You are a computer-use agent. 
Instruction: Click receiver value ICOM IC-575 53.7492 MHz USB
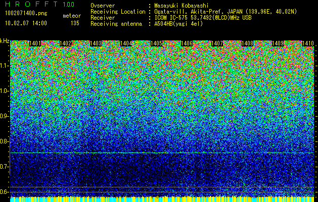[x=203, y=18]
